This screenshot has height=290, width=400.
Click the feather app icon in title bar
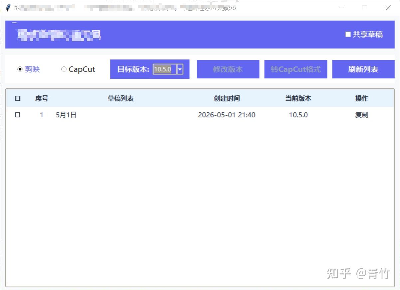click(8, 8)
